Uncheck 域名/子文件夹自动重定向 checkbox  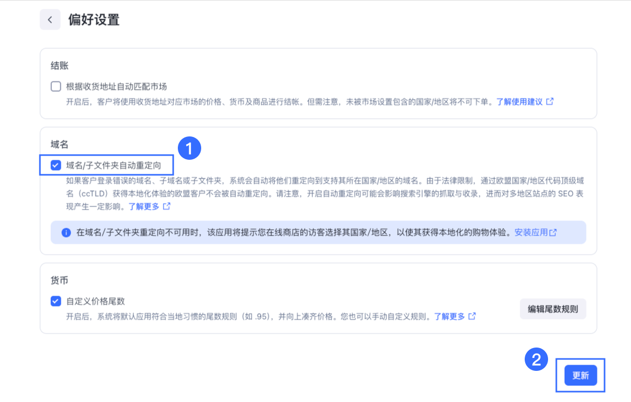pyautogui.click(x=56, y=165)
